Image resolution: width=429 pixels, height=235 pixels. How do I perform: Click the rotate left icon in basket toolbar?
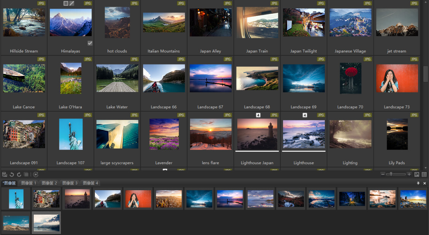pos(12,174)
